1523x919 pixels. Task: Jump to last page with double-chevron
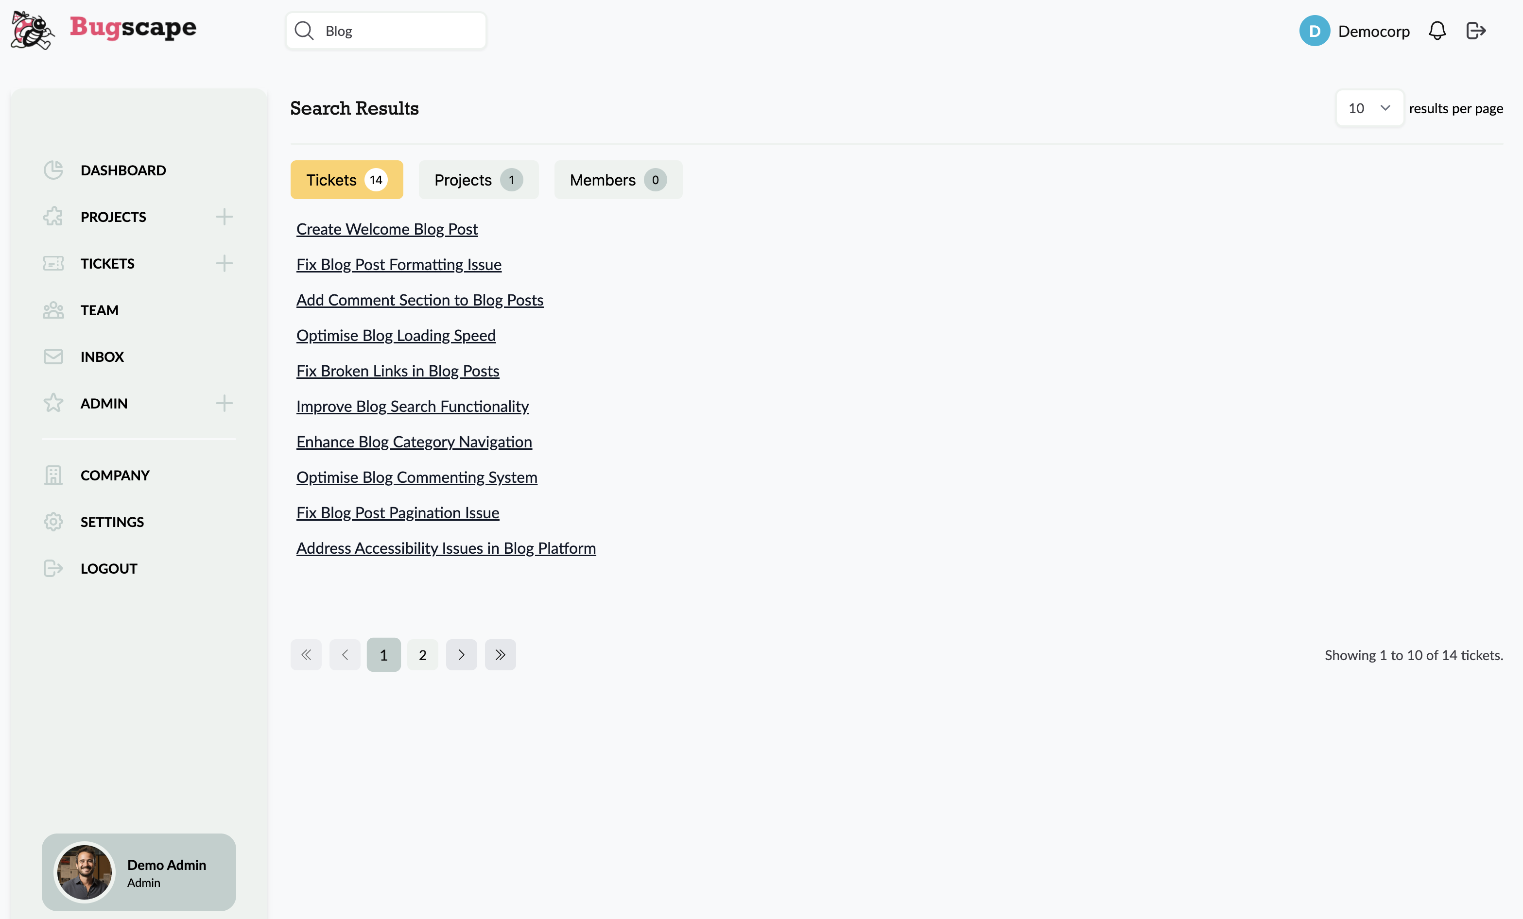(500, 655)
